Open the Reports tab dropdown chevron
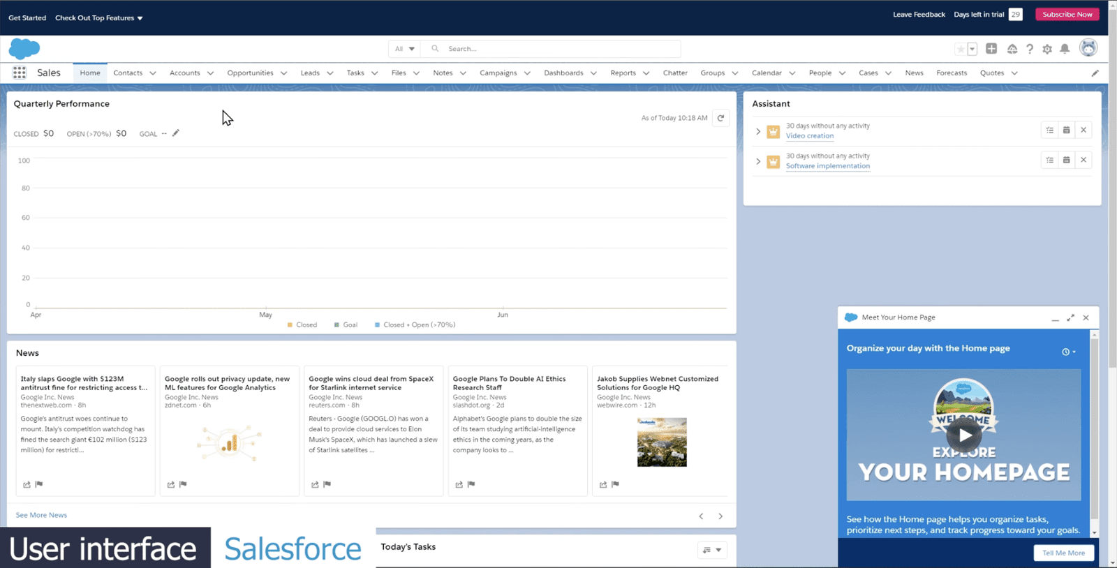 tap(646, 73)
